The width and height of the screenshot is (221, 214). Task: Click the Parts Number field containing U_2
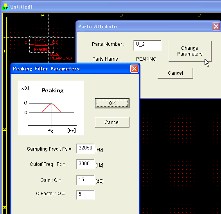click(x=147, y=45)
